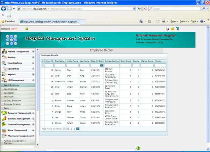Click the Business Management chart icon
The image size is (210, 152).
tap(4, 119)
